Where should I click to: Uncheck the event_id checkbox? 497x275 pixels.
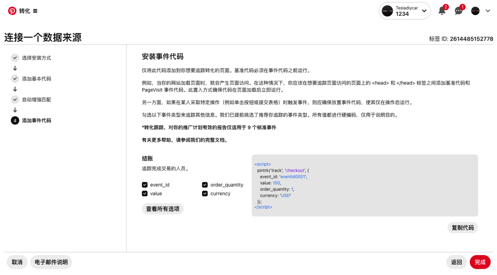tap(145, 185)
